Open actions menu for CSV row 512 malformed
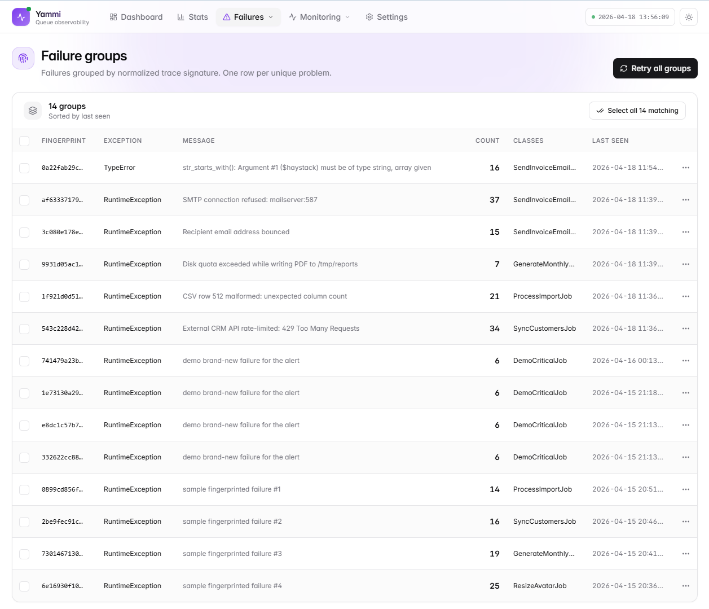Image resolution: width=709 pixels, height=609 pixels. tap(686, 296)
